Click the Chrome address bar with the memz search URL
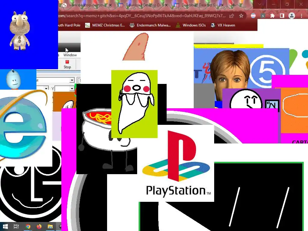This screenshot has width=308, height=231. (142, 16)
